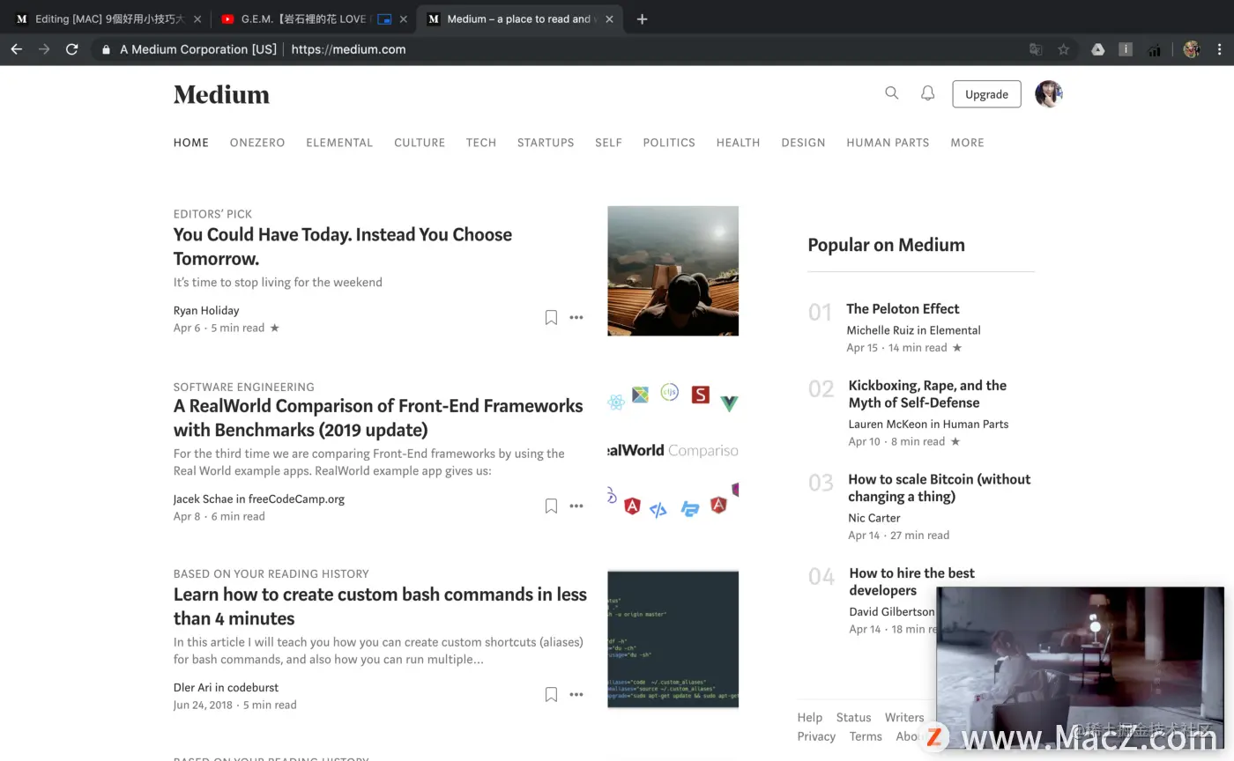Open 'A RealWorld Comparison of Front-End Frameworks' title
Viewport: 1234px width, 761px height.
(x=378, y=417)
